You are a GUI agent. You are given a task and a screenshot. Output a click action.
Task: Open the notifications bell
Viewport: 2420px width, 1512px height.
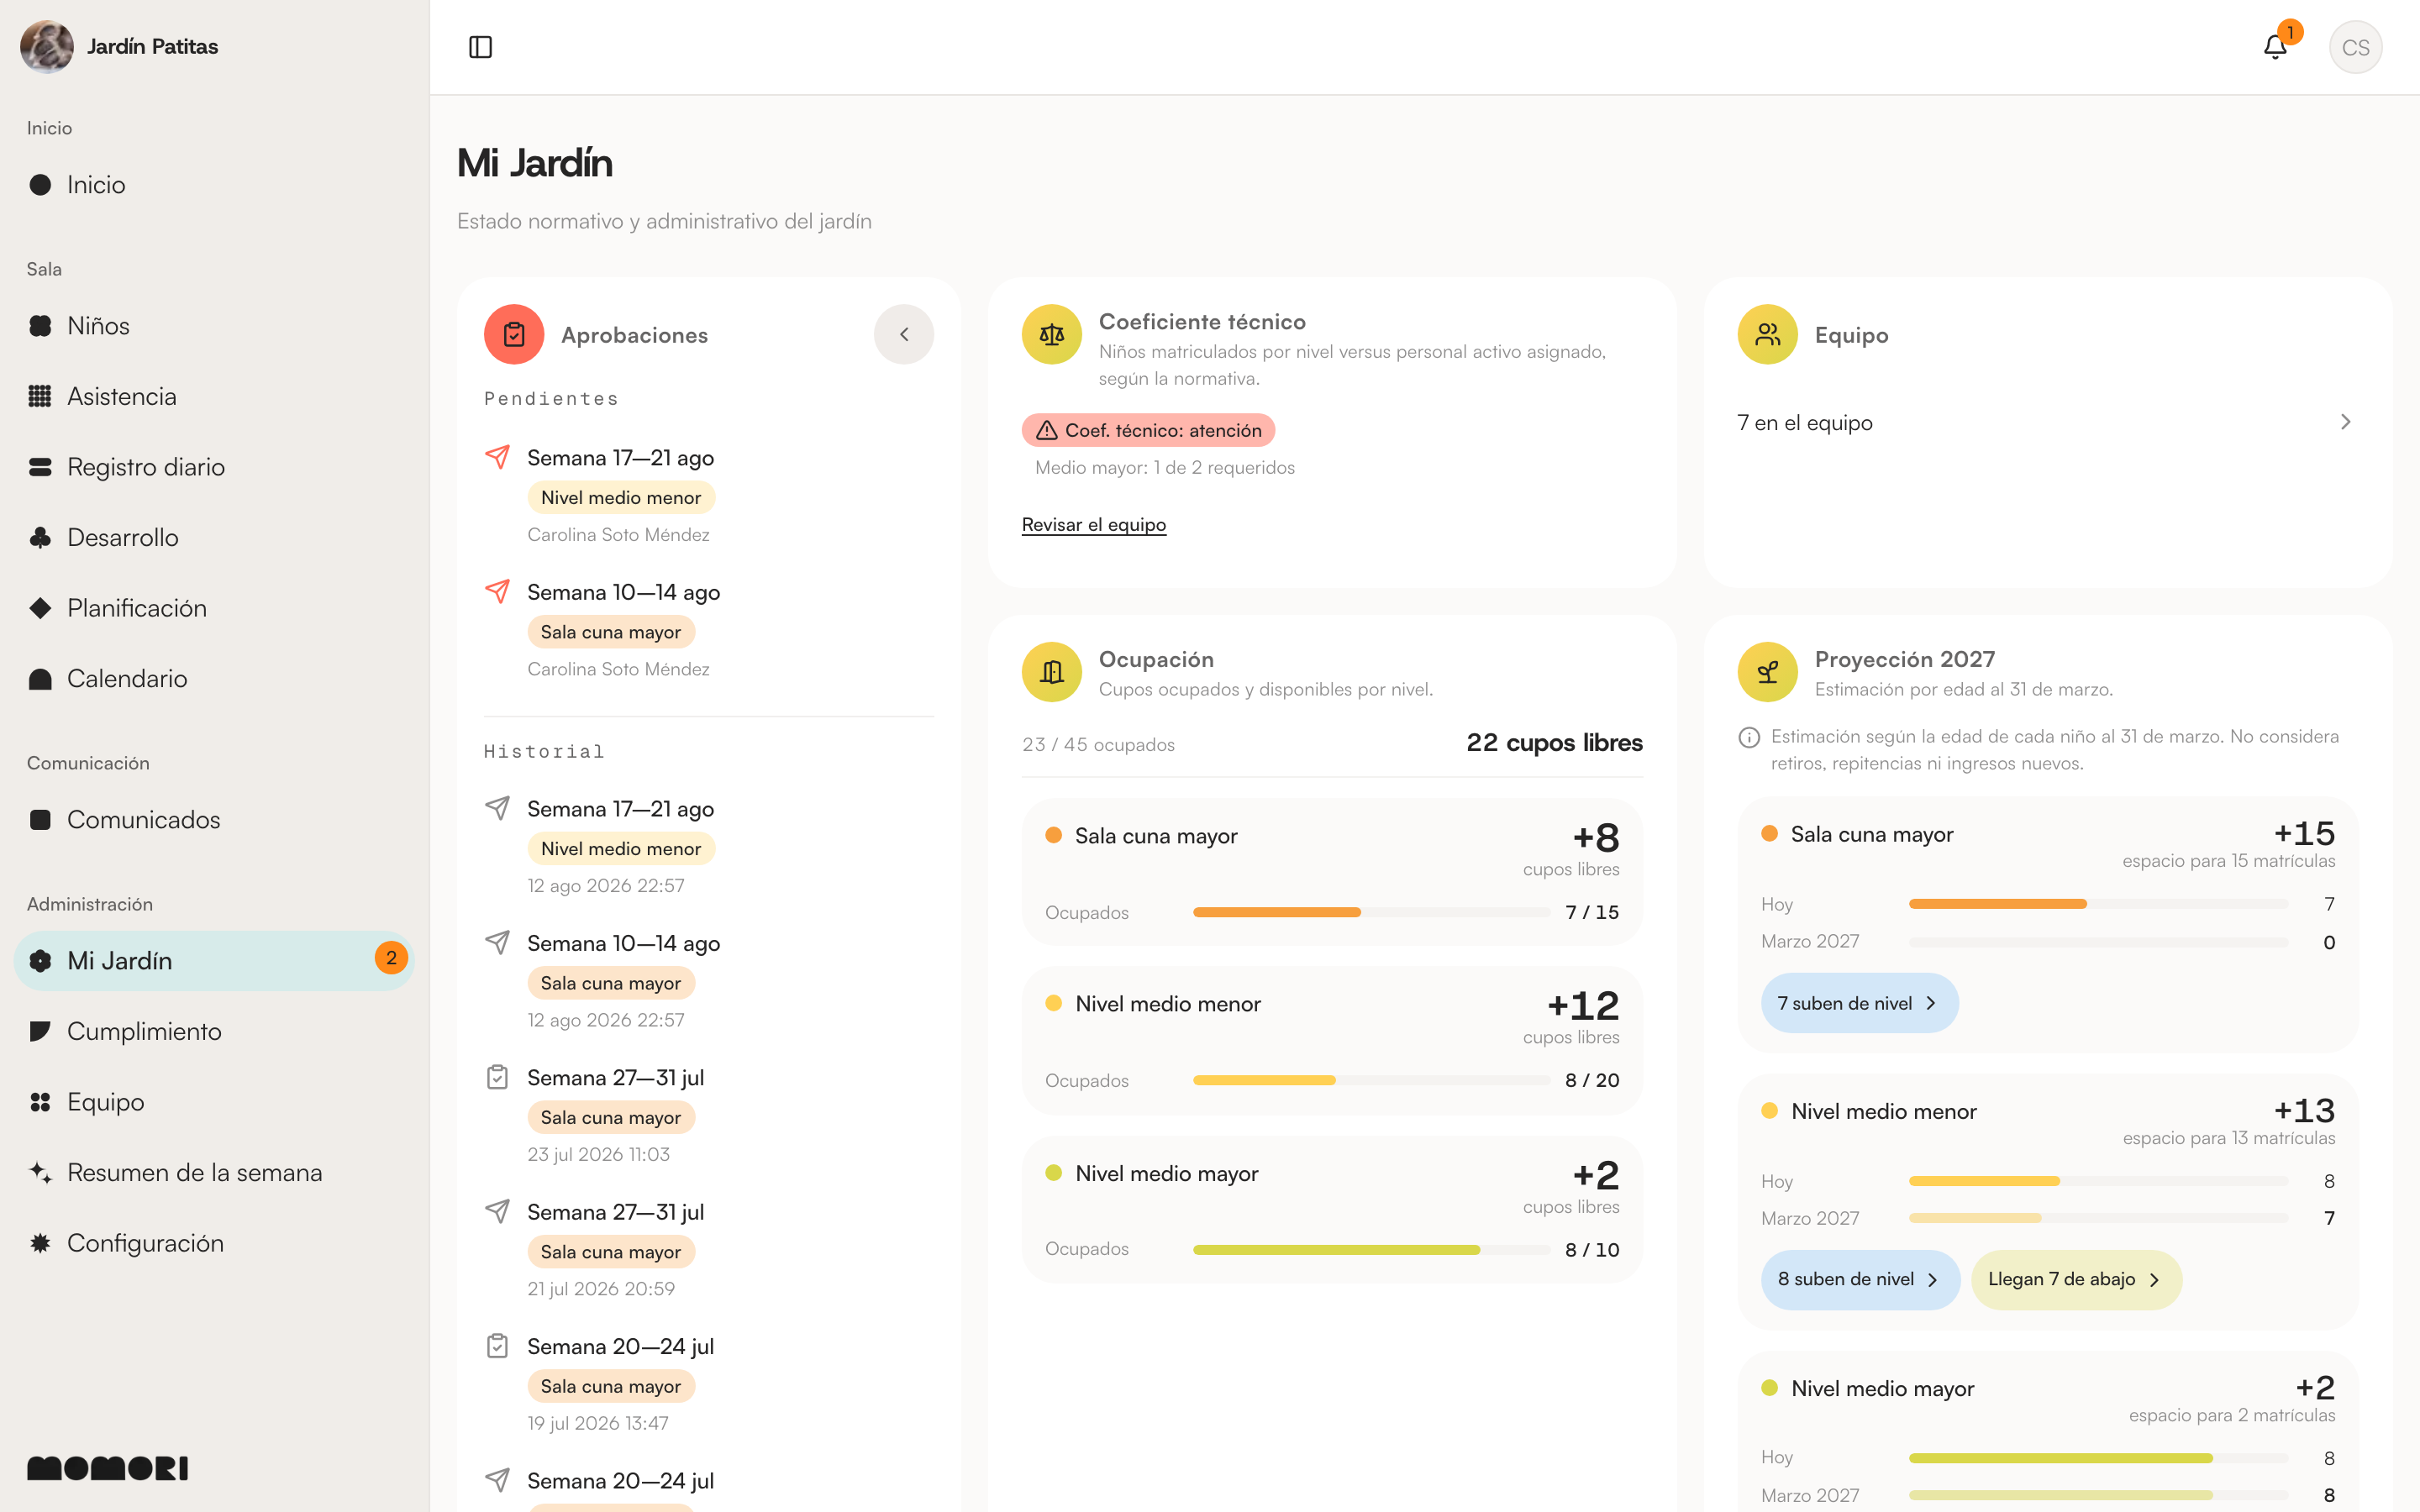tap(2275, 47)
